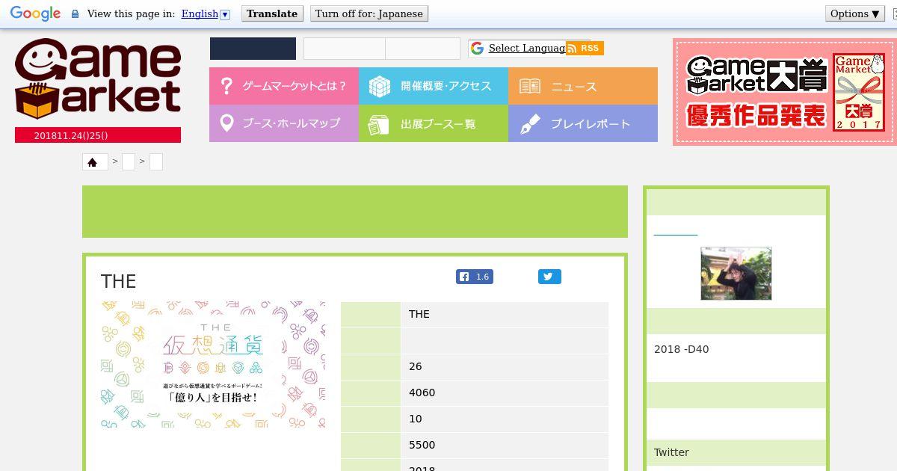
Task: Open ブース・ホールマップ menu item
Action: click(284, 123)
